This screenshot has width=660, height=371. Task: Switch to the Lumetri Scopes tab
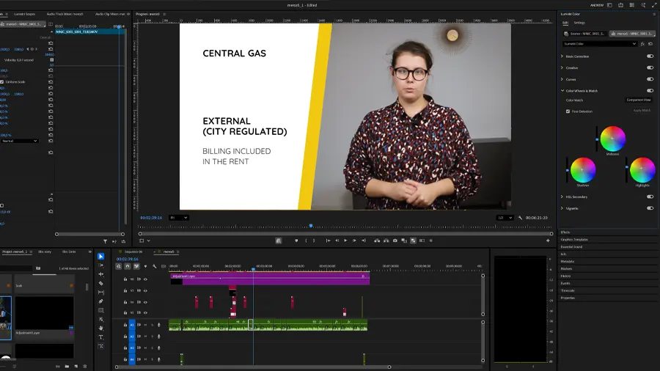pos(24,14)
